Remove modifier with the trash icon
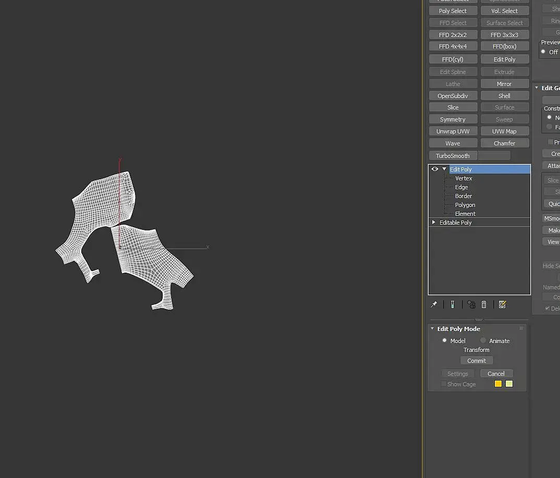This screenshot has width=560, height=478. pos(484,304)
